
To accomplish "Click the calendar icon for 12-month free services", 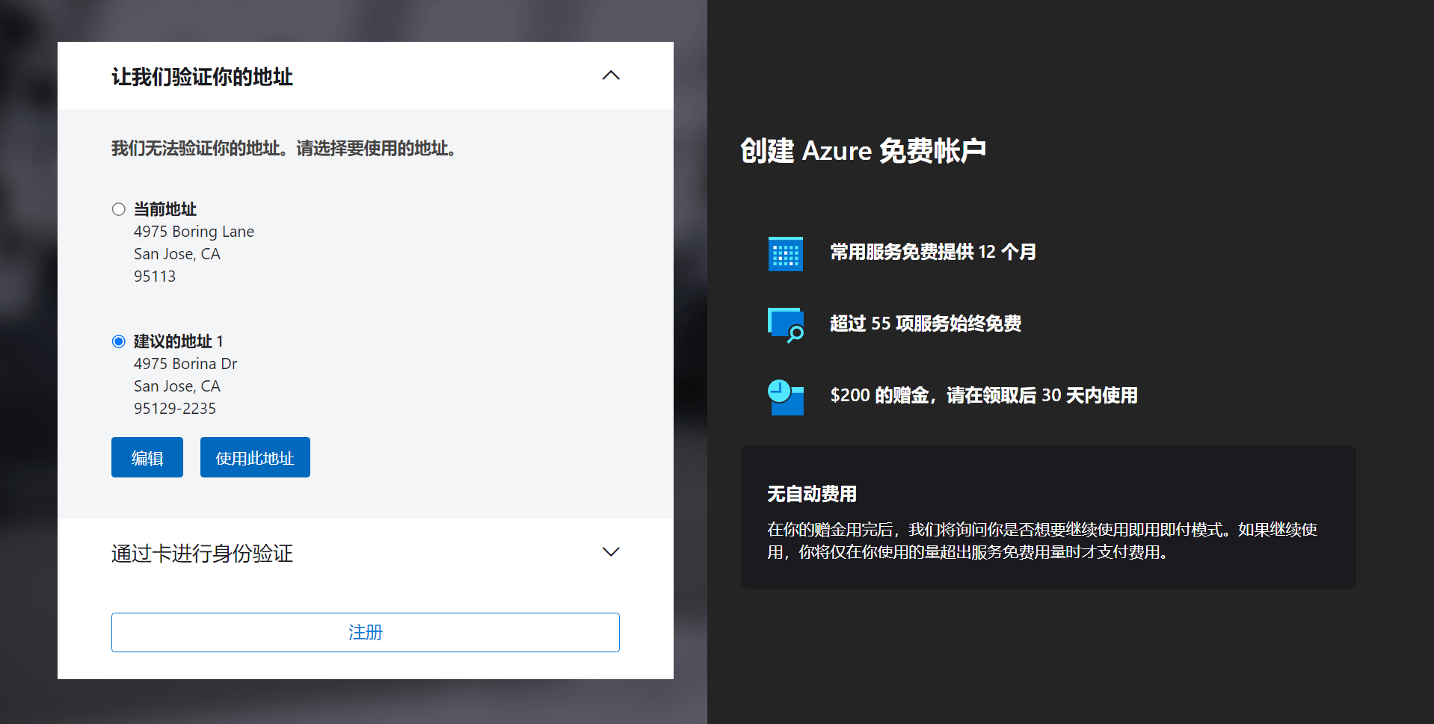I will (x=786, y=253).
